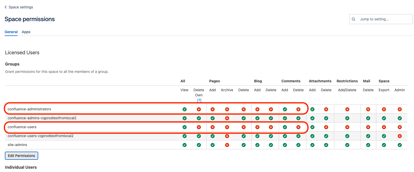This screenshot has height=172, width=414.
Task: Click confluence-users row Comments Delete cross icon
Action: 298,127
